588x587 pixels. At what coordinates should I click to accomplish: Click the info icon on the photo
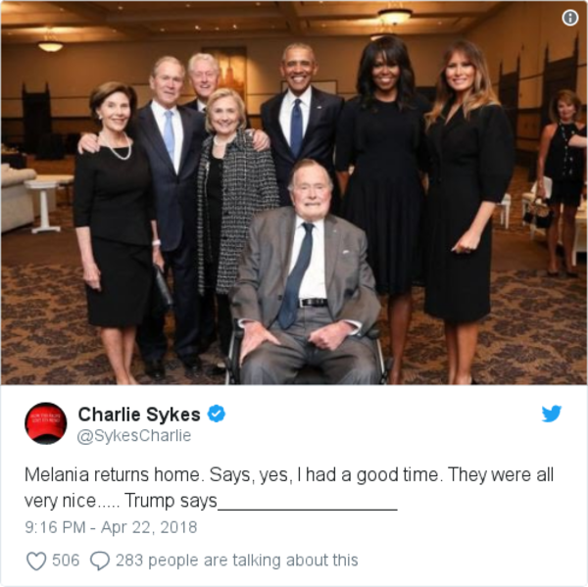tap(570, 18)
